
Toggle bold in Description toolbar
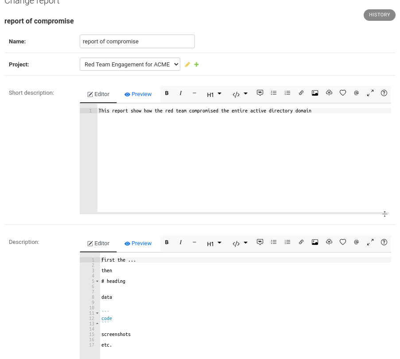tap(167, 243)
